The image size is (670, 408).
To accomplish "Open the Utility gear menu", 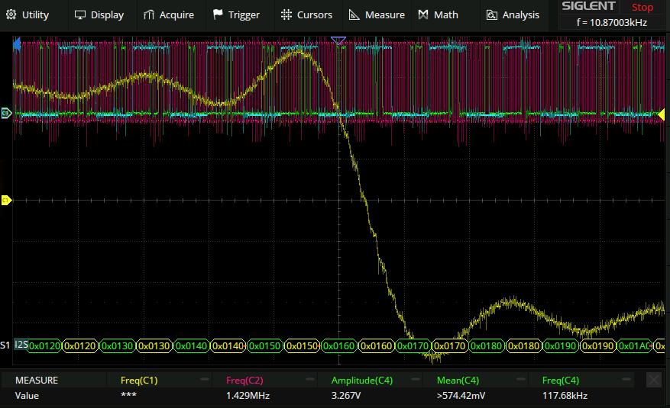I will [28, 14].
